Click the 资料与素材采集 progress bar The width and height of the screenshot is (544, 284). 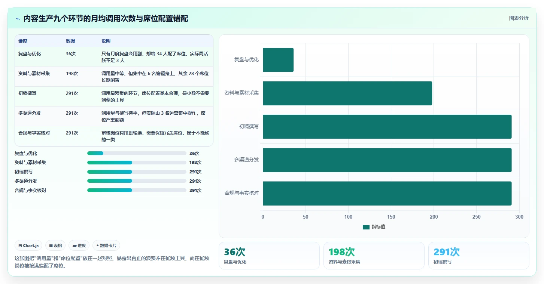137,163
